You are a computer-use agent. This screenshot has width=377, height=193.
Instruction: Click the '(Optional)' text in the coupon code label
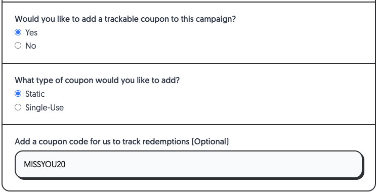click(210, 141)
